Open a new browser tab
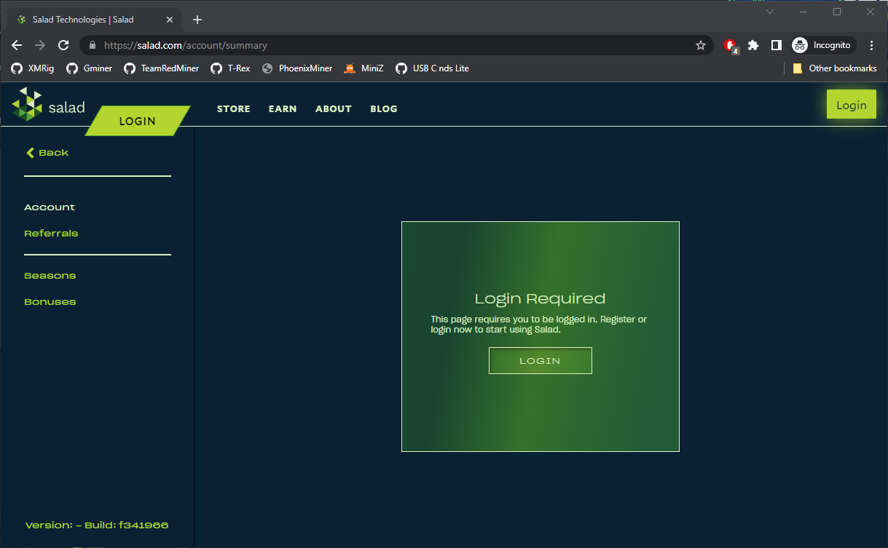This screenshot has height=548, width=888. (197, 20)
